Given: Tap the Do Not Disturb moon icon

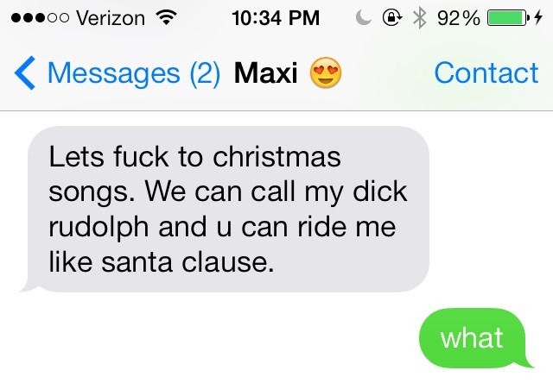Looking at the screenshot, I should 364,17.
